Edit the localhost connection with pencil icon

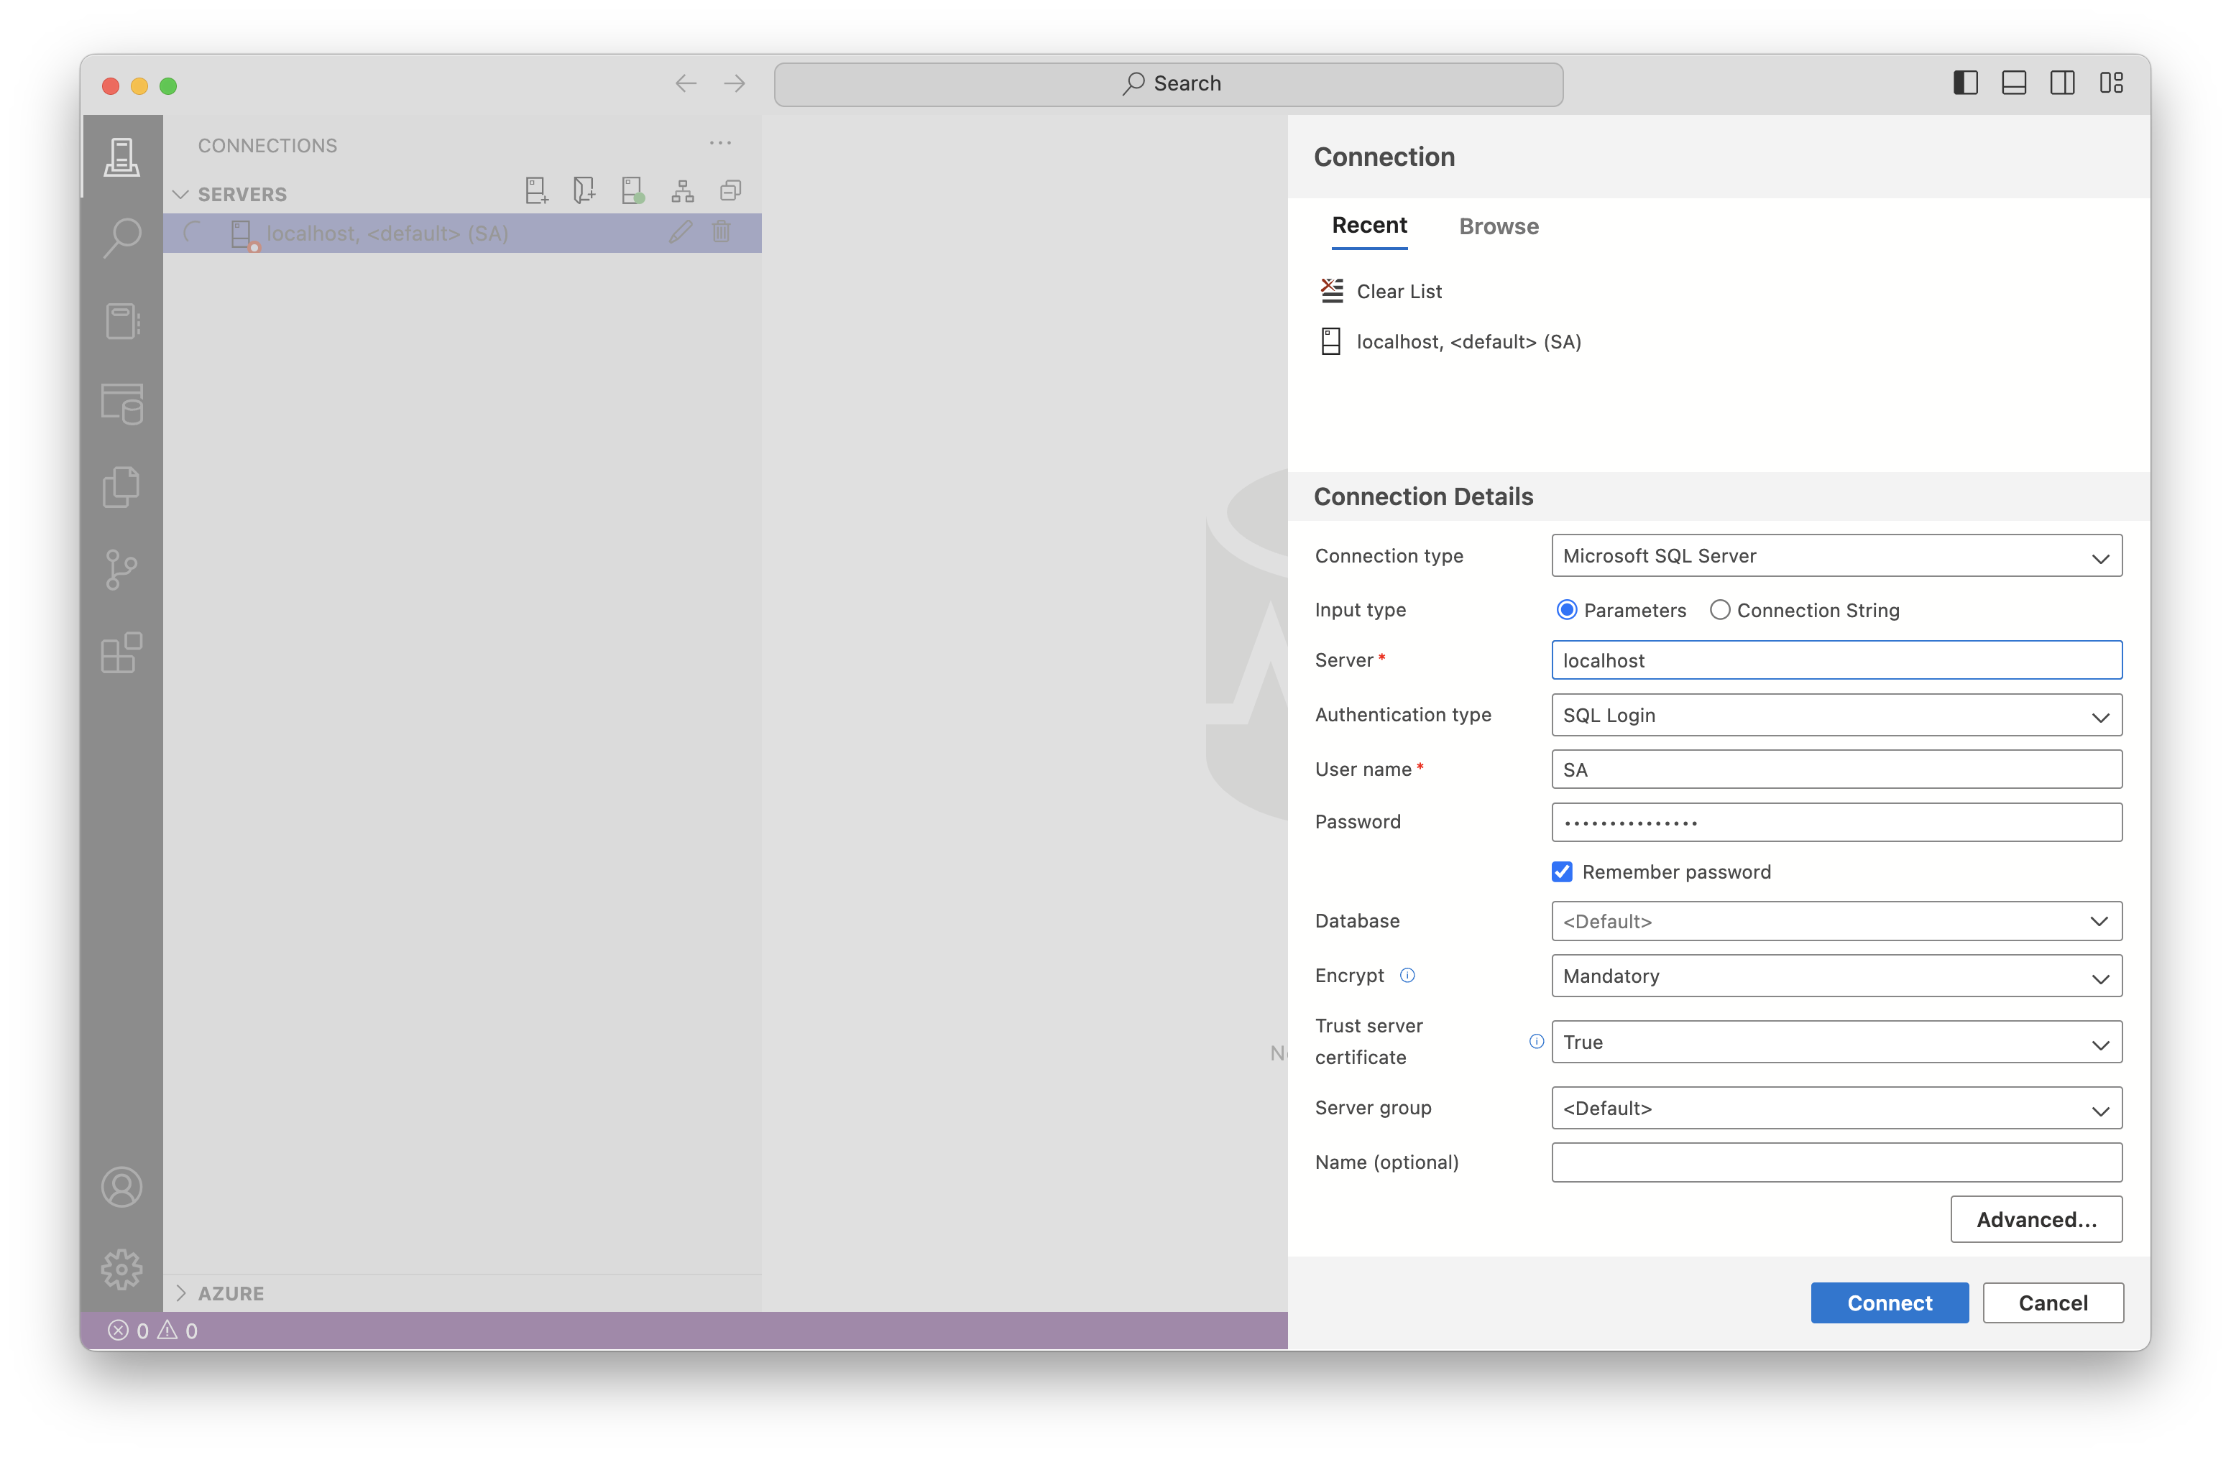click(681, 232)
